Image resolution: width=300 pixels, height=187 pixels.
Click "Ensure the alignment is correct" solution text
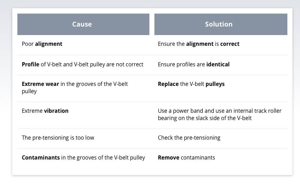pos(198,44)
